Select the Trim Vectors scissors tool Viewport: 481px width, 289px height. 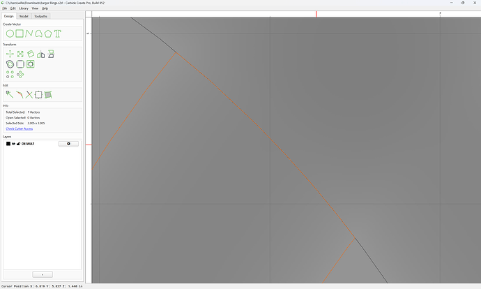coord(29,95)
